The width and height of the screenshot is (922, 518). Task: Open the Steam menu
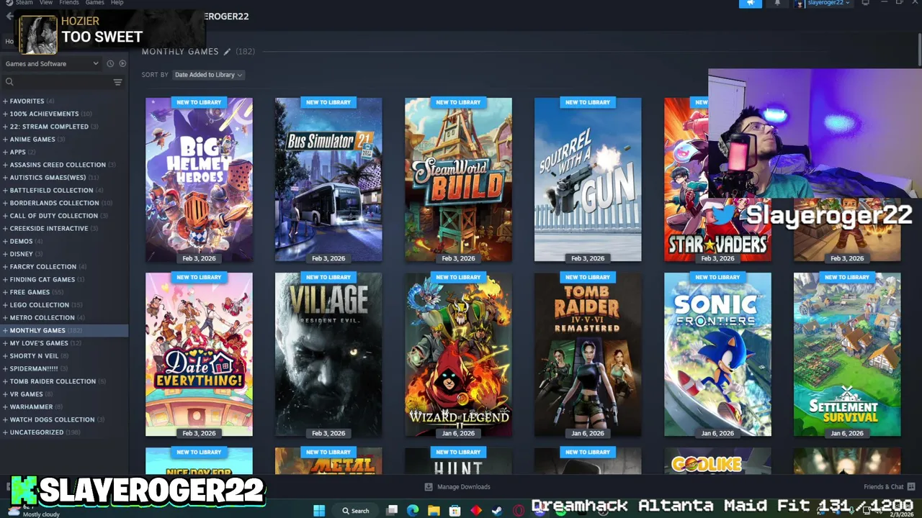(24, 3)
